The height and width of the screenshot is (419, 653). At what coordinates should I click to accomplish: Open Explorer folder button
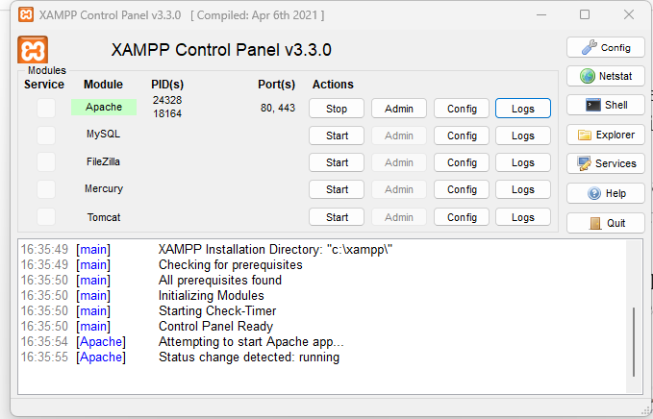605,135
